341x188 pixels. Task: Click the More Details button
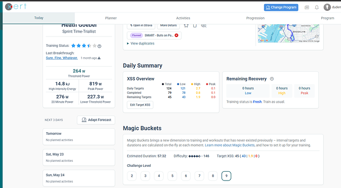tap(169, 26)
